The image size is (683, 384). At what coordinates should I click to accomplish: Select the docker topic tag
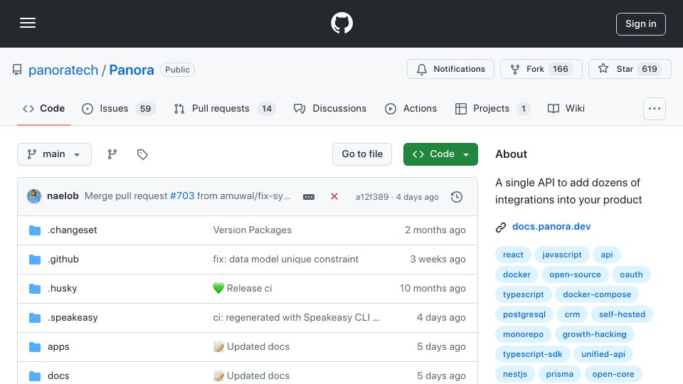(517, 274)
